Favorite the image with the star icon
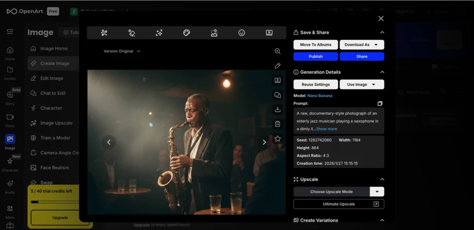The height and width of the screenshot is (230, 474). 278,138
